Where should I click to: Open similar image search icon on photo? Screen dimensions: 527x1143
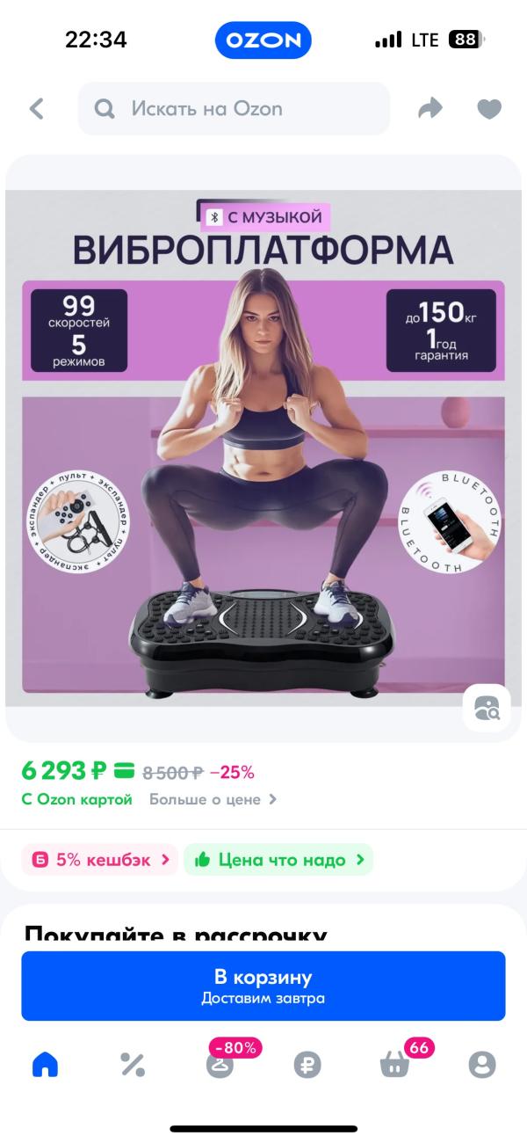click(487, 708)
